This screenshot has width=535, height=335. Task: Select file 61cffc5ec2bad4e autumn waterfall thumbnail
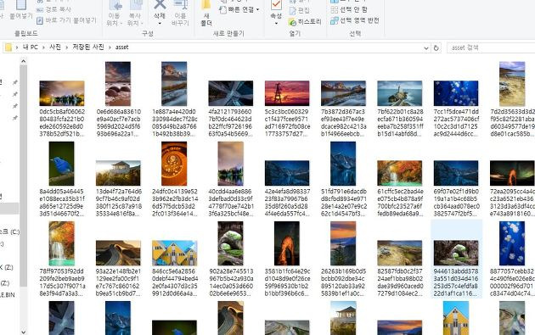pyautogui.click(x=399, y=173)
